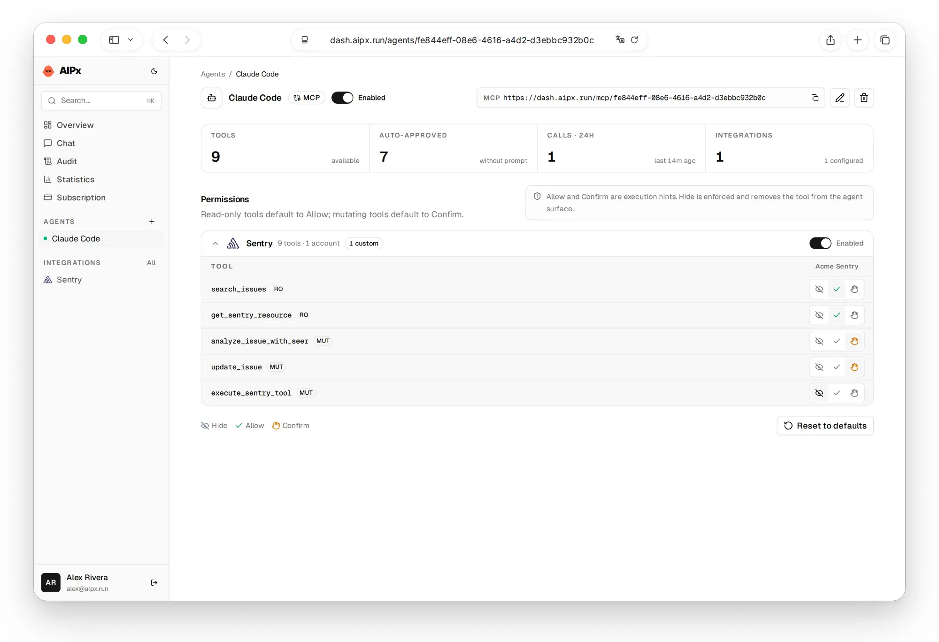This screenshot has height=642, width=939.
Task: Select Claude Code agent in sidebar
Action: pos(101,238)
